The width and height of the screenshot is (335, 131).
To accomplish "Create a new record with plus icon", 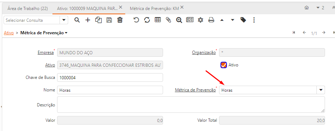I will pyautogui.click(x=88, y=20).
